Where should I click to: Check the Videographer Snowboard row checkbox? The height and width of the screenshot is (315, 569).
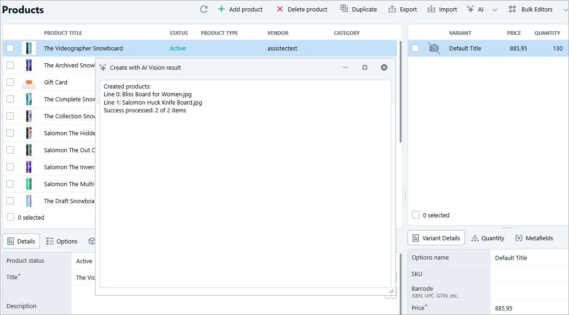coord(10,48)
